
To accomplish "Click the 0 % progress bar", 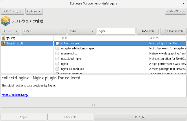I will [93, 107].
